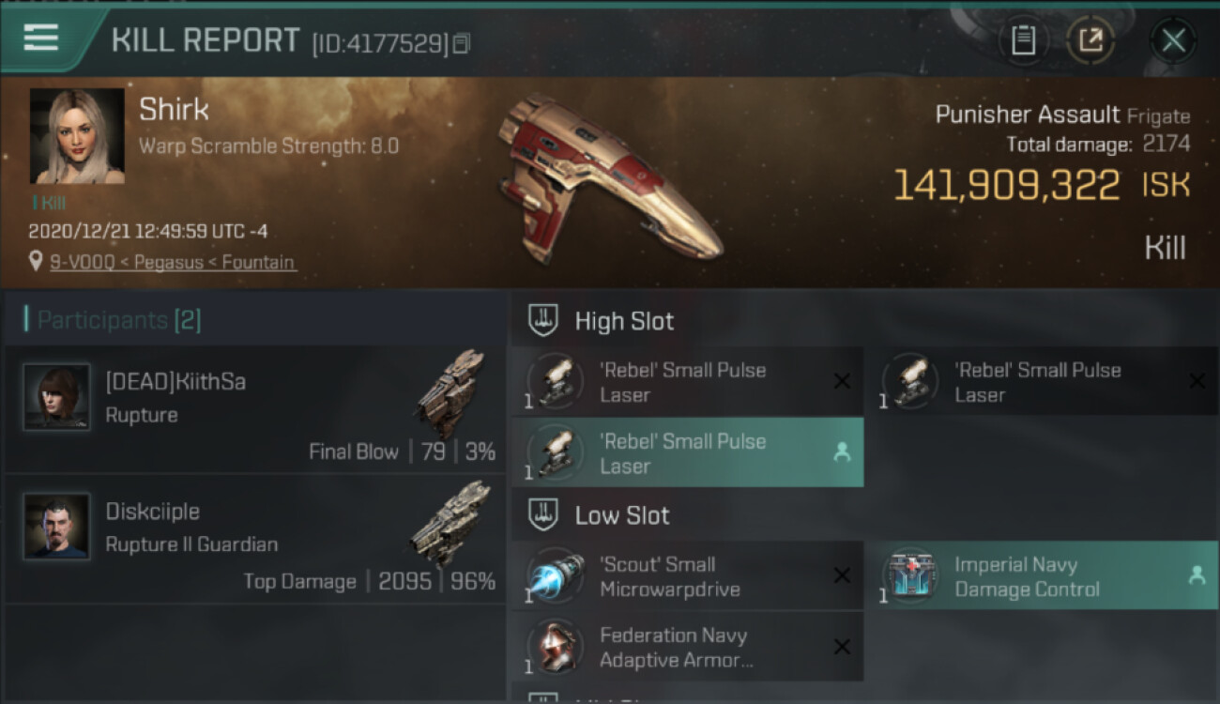
Task: Open the hamburger menu
Action: click(x=41, y=38)
